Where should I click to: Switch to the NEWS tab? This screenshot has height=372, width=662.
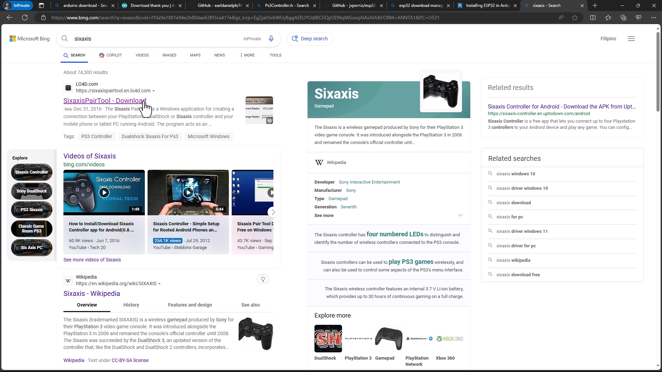point(220,55)
